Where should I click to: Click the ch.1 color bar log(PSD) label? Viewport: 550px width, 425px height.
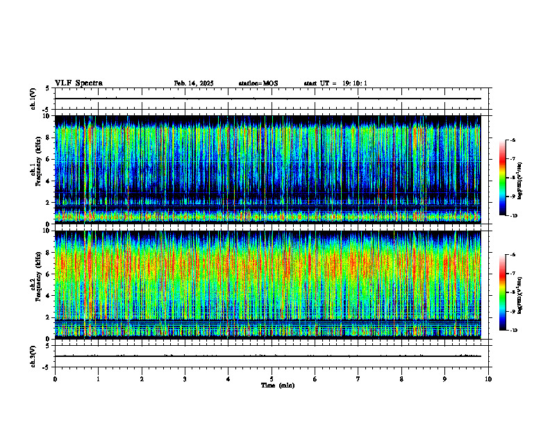tap(521, 181)
